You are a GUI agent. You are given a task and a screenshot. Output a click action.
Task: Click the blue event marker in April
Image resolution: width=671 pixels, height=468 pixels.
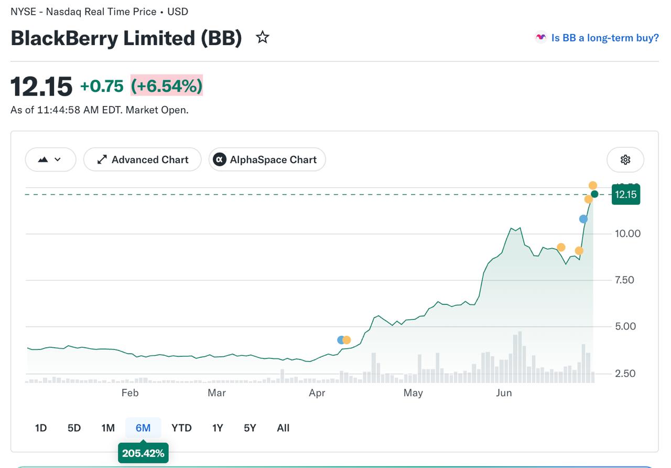click(x=341, y=340)
